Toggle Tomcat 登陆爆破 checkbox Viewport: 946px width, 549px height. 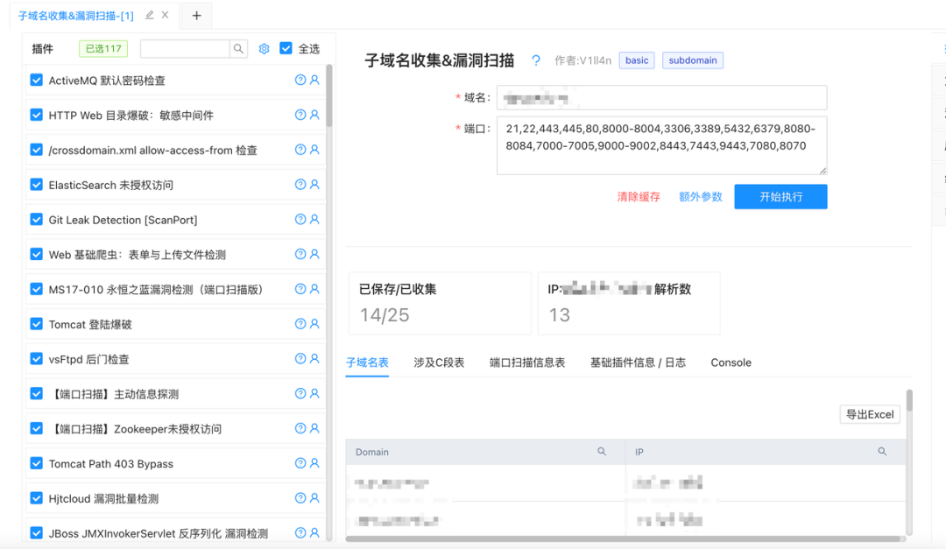(x=36, y=324)
